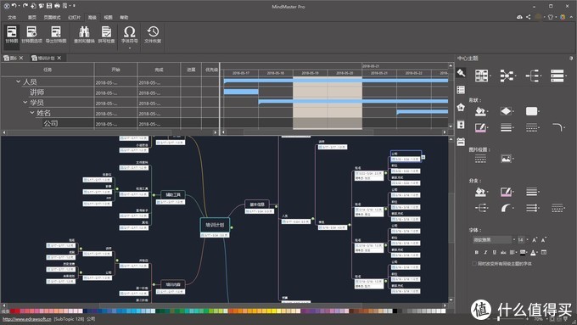This screenshot has height=325, width=577.
Task: Open the calendar task tab in right sidebar
Action: pyautogui.click(x=461, y=142)
